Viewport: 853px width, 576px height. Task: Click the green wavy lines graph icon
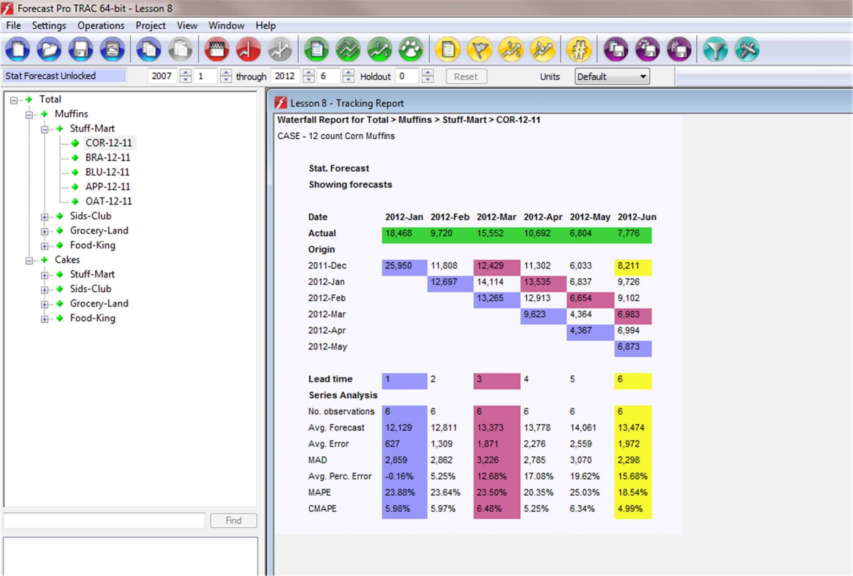pos(348,49)
